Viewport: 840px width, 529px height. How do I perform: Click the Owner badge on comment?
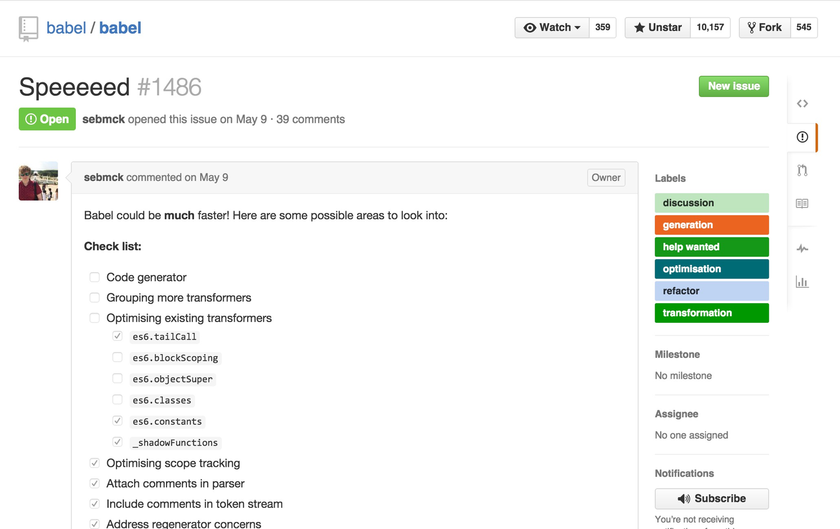[x=606, y=178]
